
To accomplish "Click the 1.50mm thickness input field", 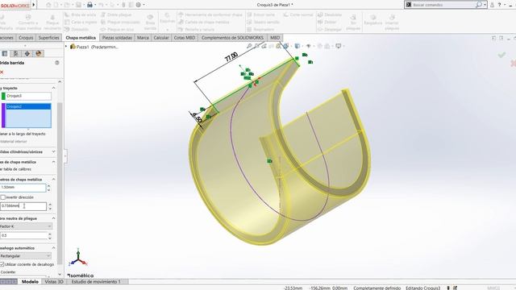I will (x=23, y=188).
